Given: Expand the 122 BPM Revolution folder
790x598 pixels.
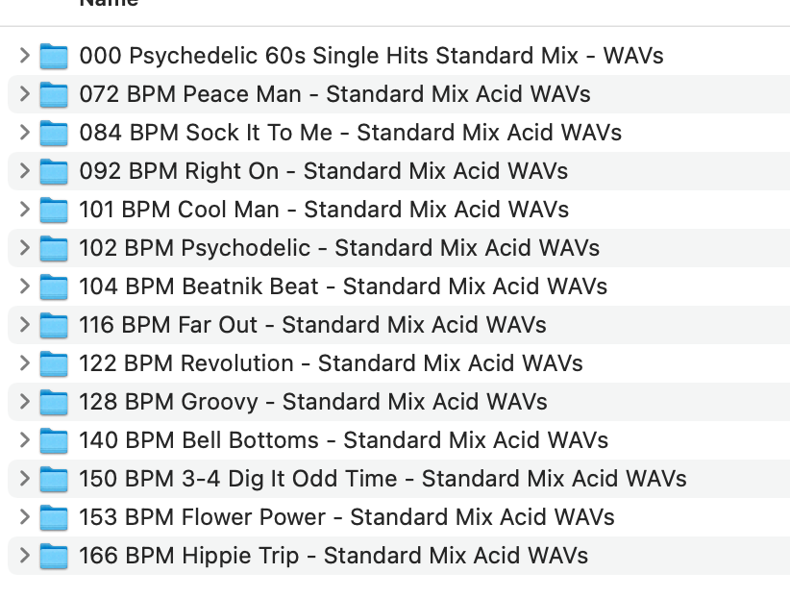Looking at the screenshot, I should [x=25, y=363].
